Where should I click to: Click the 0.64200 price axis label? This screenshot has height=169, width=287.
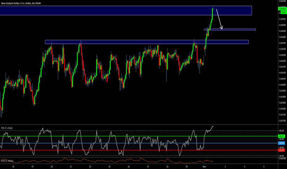(x=283, y=61)
